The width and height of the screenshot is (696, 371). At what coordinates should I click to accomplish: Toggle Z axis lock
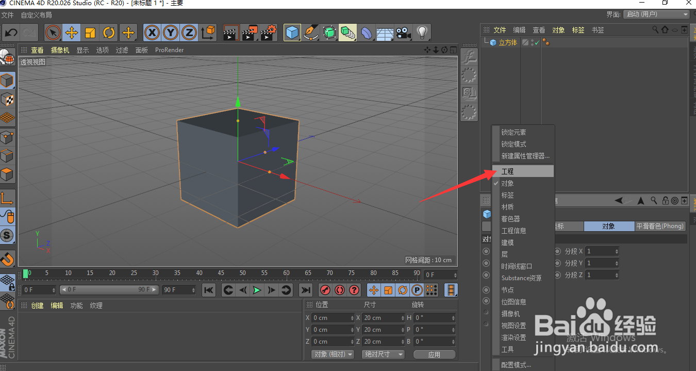[189, 33]
